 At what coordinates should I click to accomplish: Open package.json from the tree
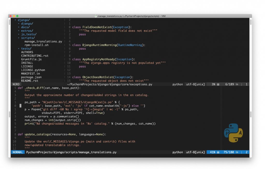click(x=31, y=77)
